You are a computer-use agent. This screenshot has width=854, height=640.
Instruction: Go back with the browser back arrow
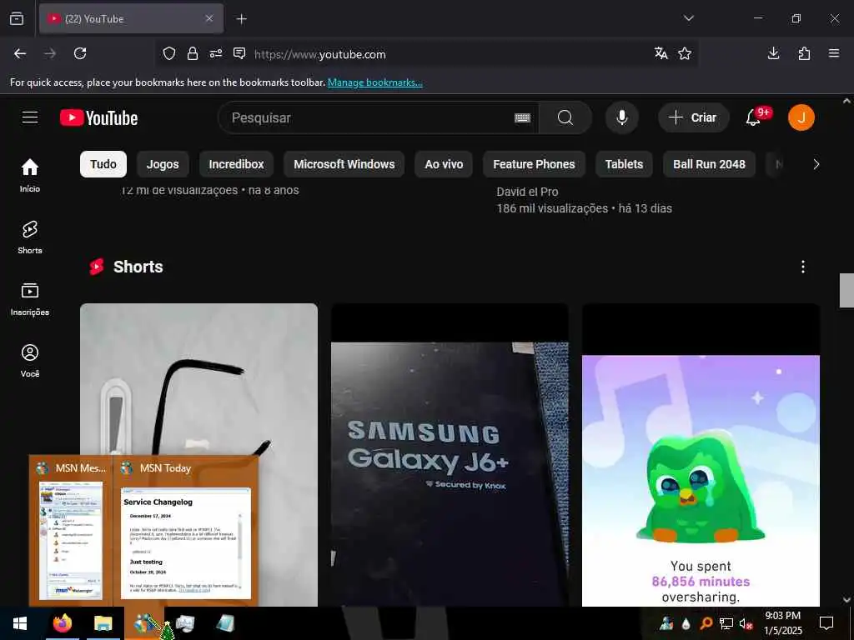(20, 53)
